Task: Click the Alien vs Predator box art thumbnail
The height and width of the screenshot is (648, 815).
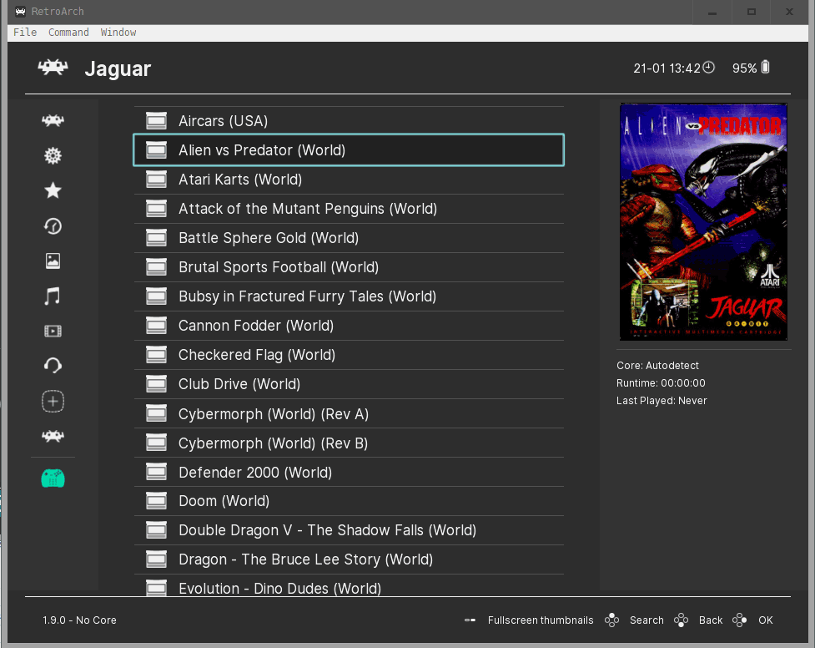Action: pos(703,222)
